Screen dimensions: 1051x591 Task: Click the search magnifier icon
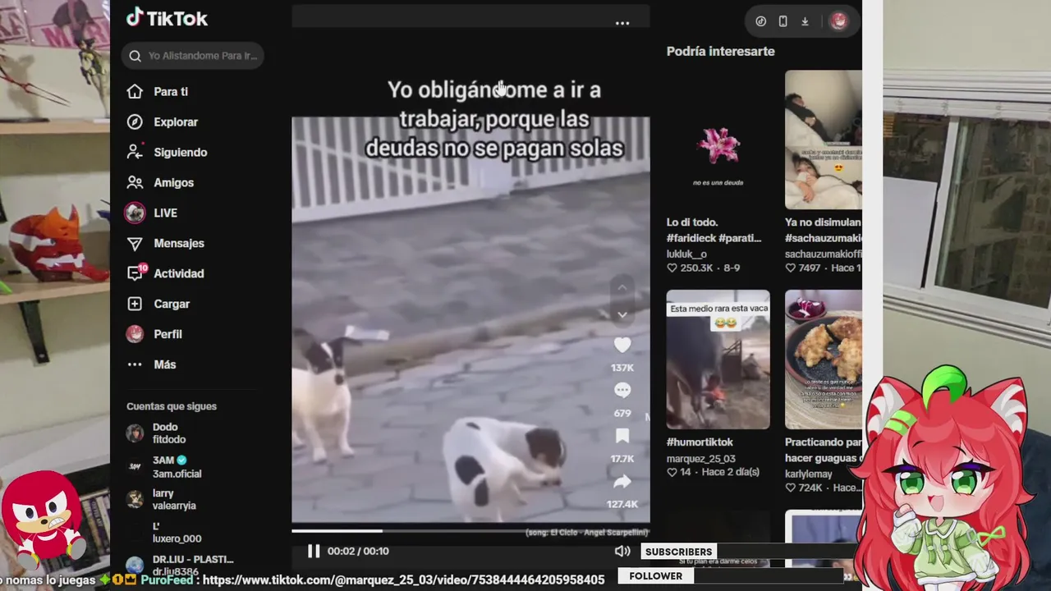[x=135, y=56]
